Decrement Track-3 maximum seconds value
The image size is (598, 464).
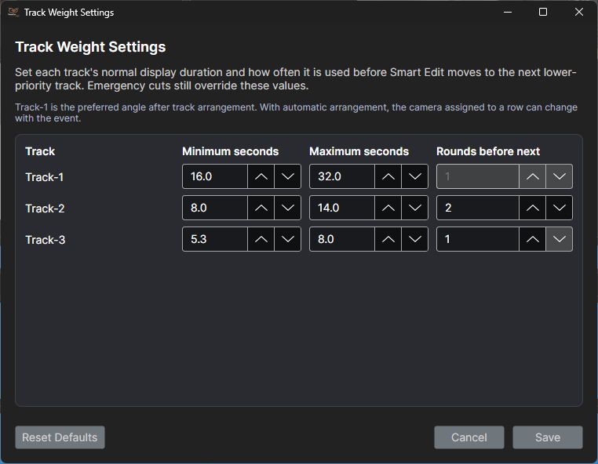414,239
